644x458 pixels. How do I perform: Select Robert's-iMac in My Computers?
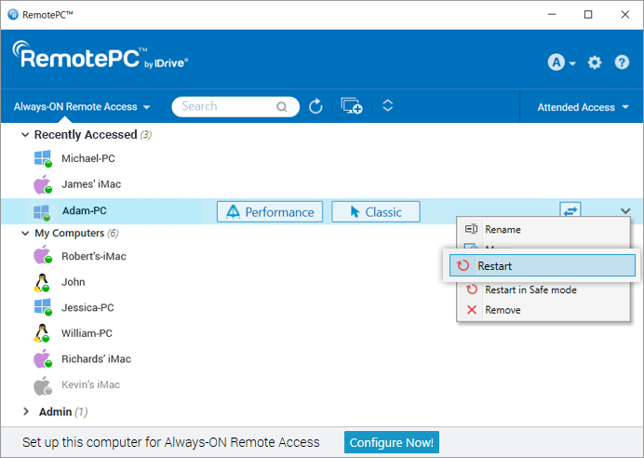(94, 256)
